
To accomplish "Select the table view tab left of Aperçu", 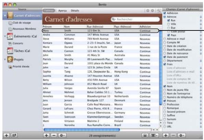I will [49, 11].
